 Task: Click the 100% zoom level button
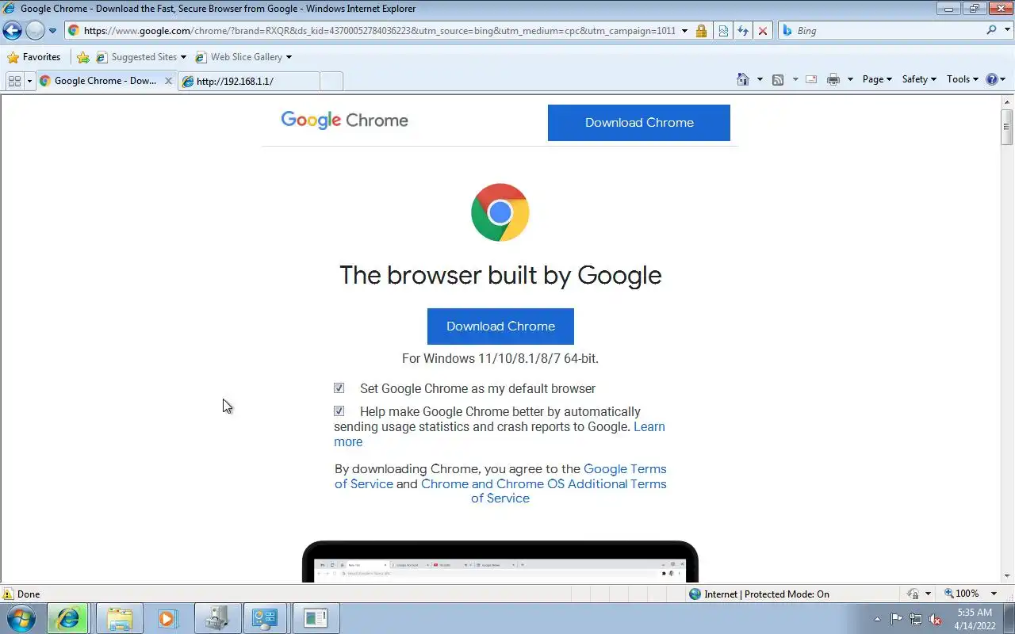pos(961,594)
